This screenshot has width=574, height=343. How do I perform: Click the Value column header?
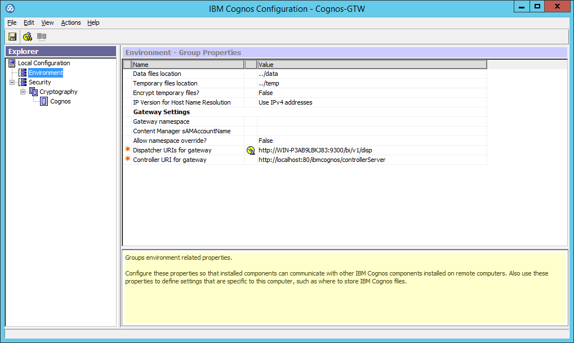[372, 65]
